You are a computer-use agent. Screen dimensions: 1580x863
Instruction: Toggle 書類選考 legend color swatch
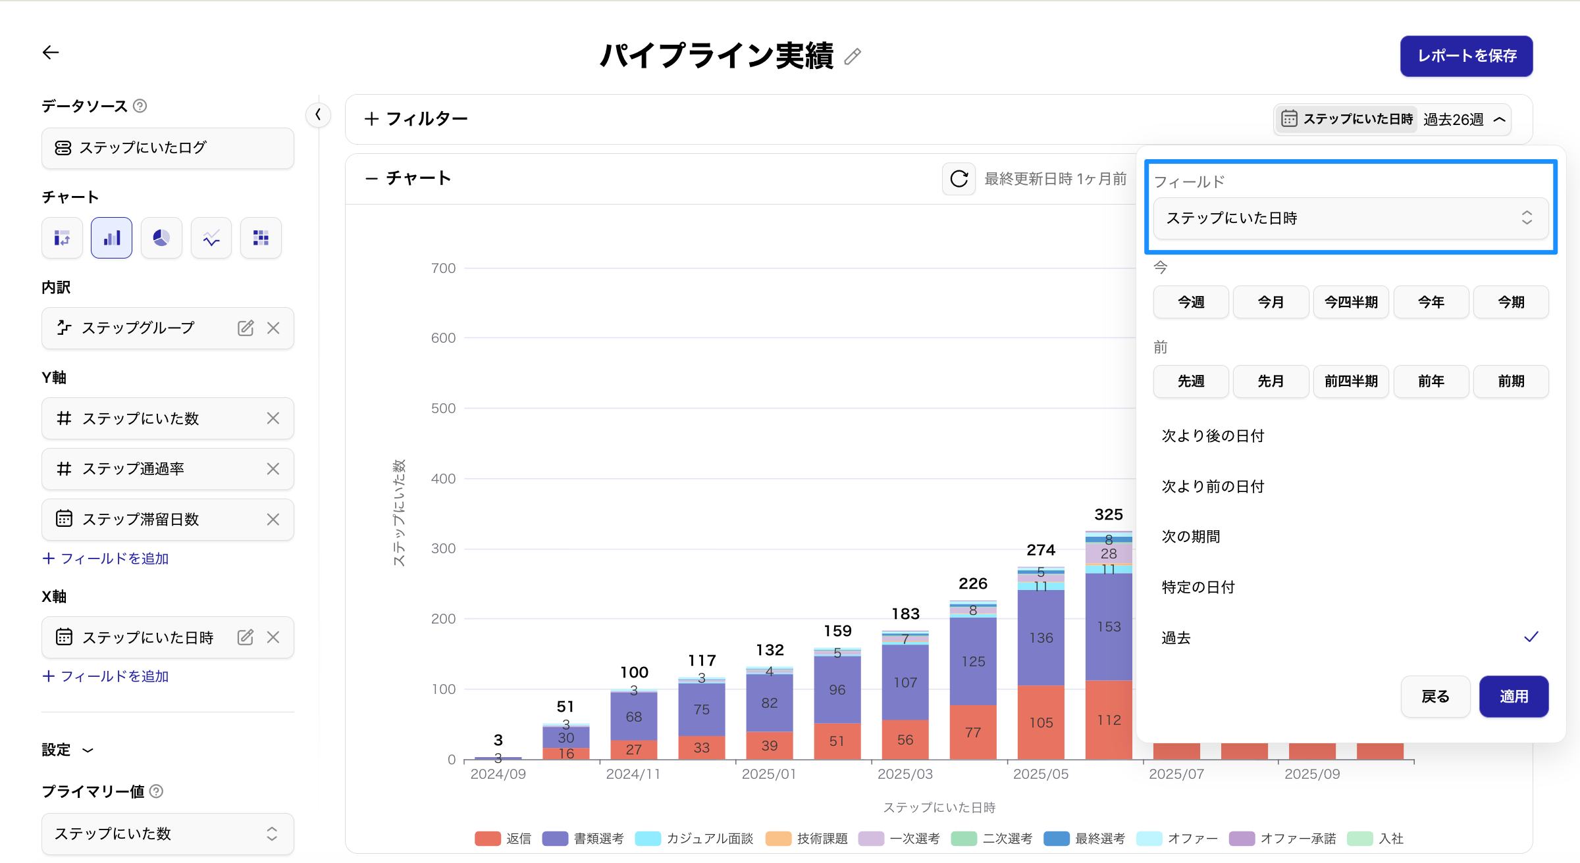[555, 839]
